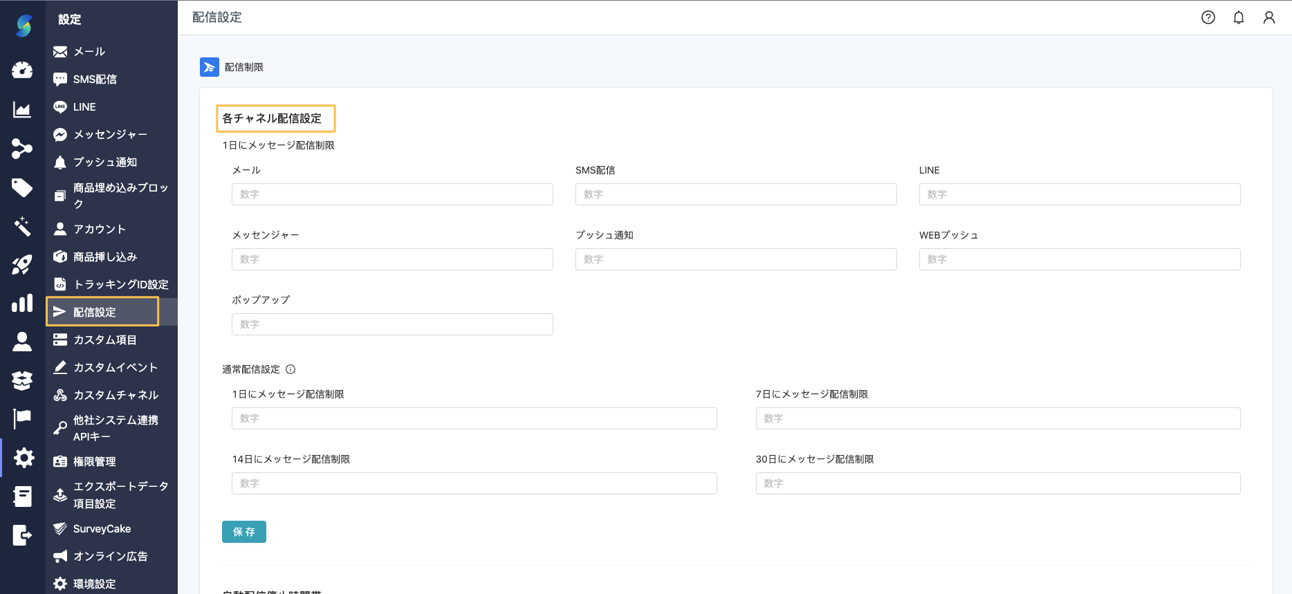Open the help question mark icon

1208,17
